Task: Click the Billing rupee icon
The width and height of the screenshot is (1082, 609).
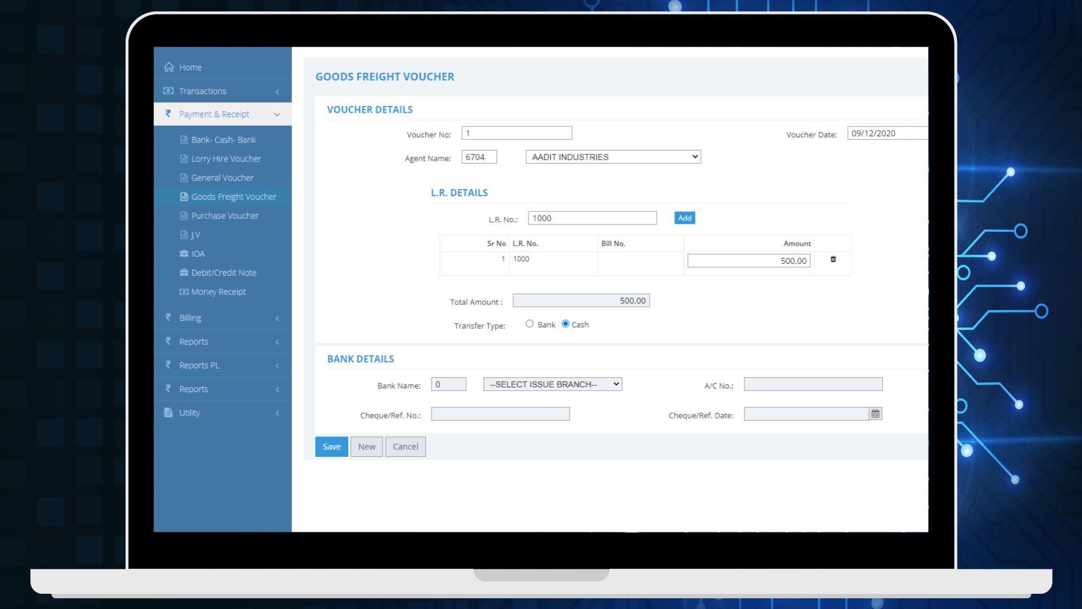Action: pyautogui.click(x=168, y=317)
